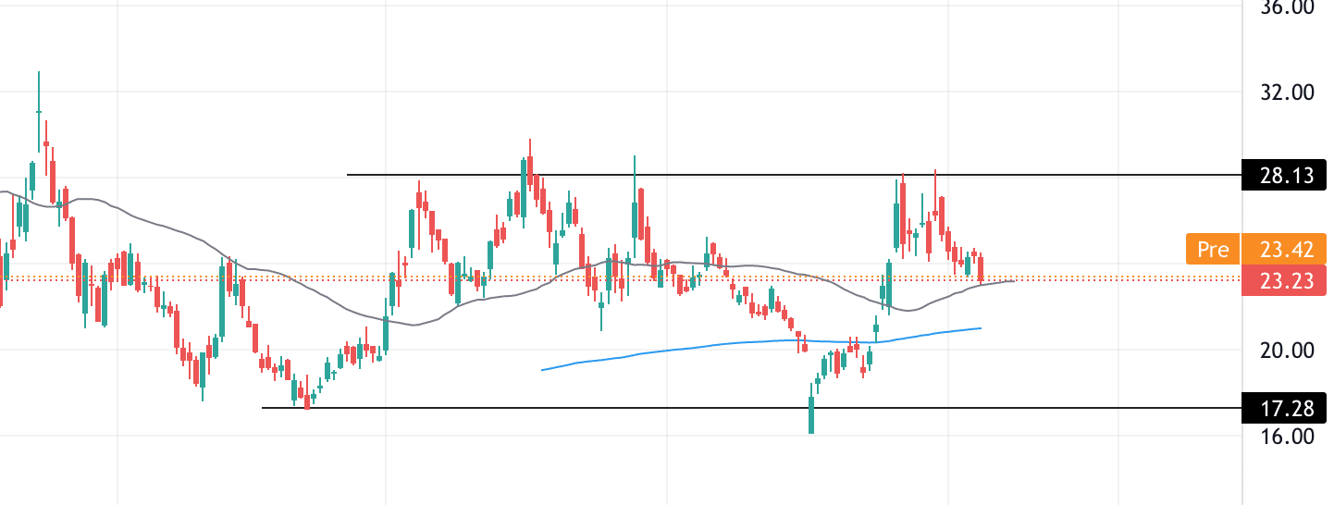Click the 28.13 horizontal line price label

pyautogui.click(x=1284, y=175)
